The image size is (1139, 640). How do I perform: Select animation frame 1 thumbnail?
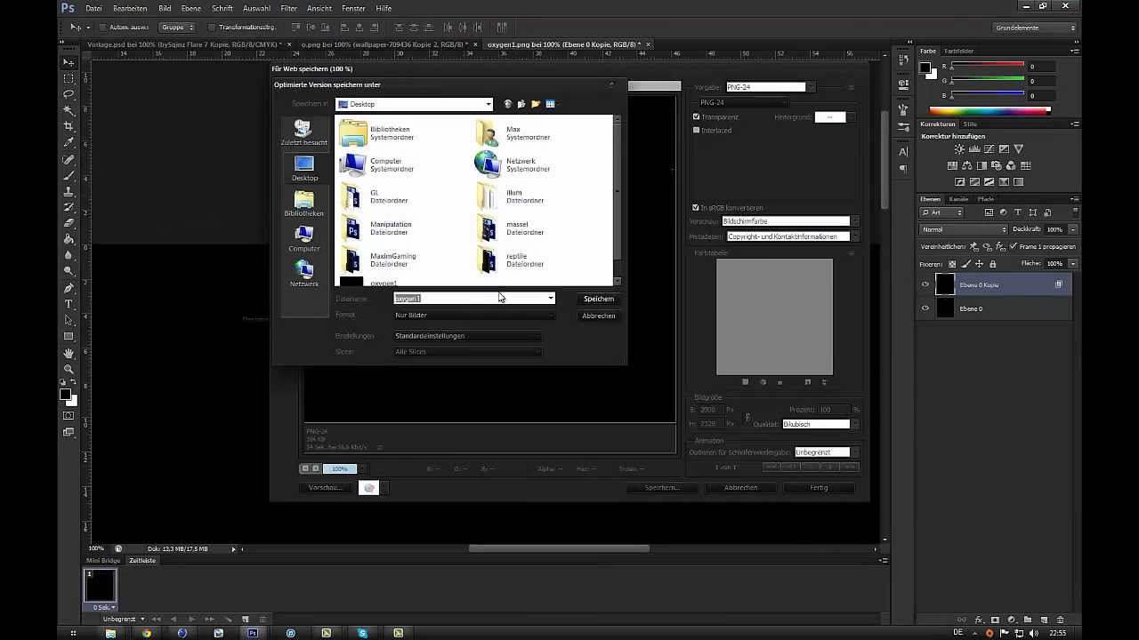coord(100,587)
